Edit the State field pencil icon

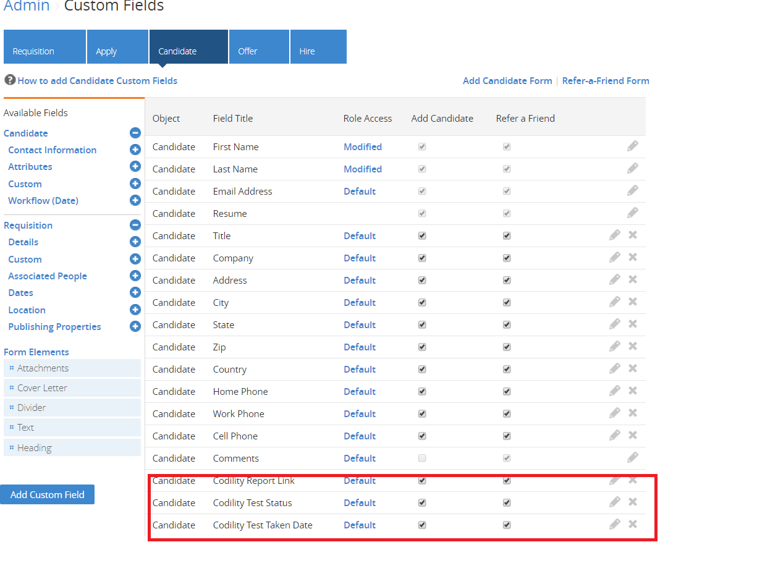pos(614,324)
